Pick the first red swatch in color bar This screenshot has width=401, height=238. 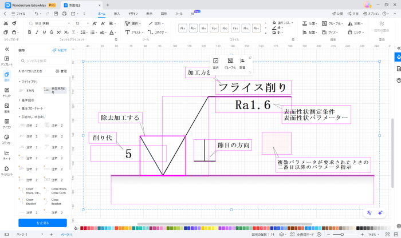(x=82, y=228)
